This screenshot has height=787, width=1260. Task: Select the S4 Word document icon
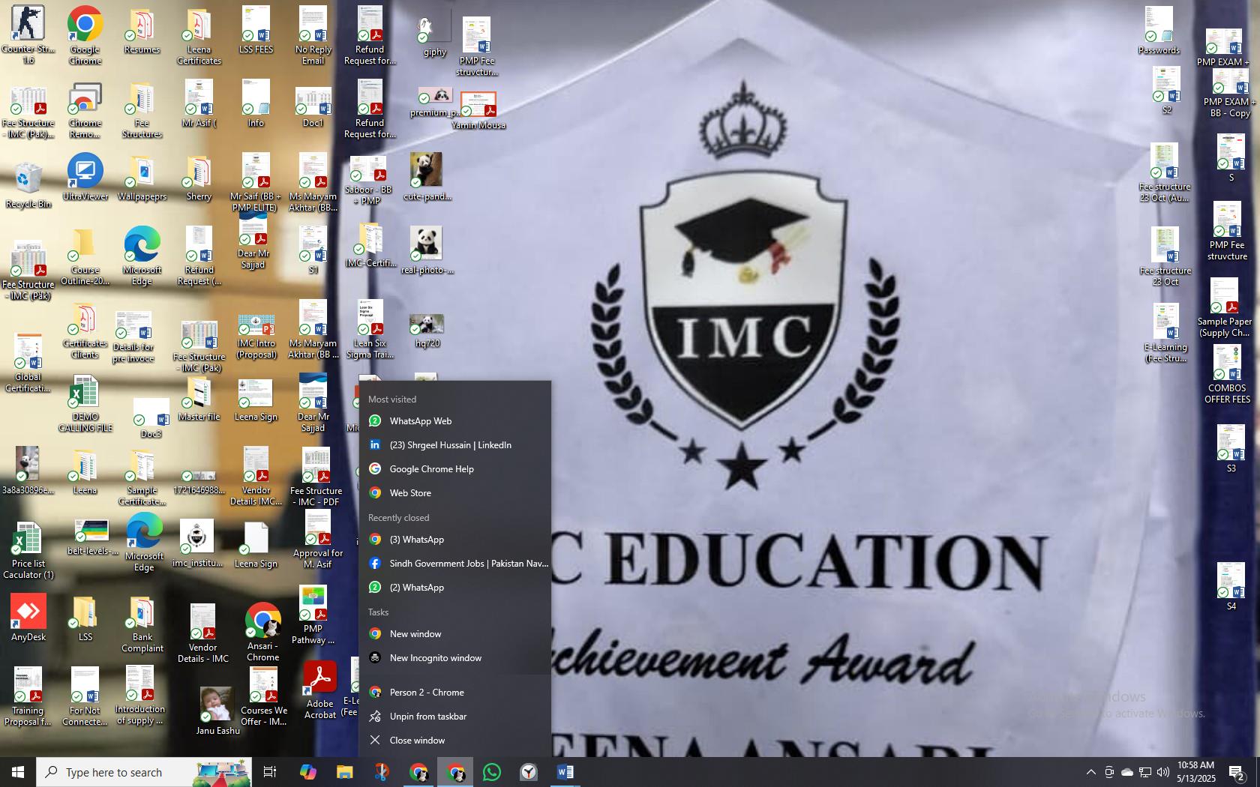click(x=1231, y=587)
